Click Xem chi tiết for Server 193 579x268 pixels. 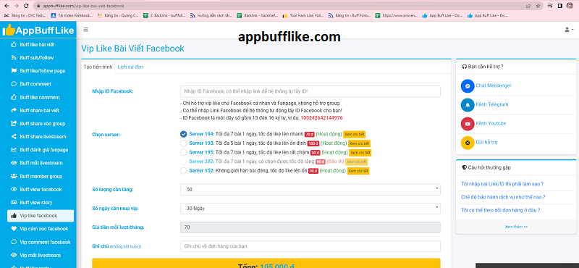point(359,143)
